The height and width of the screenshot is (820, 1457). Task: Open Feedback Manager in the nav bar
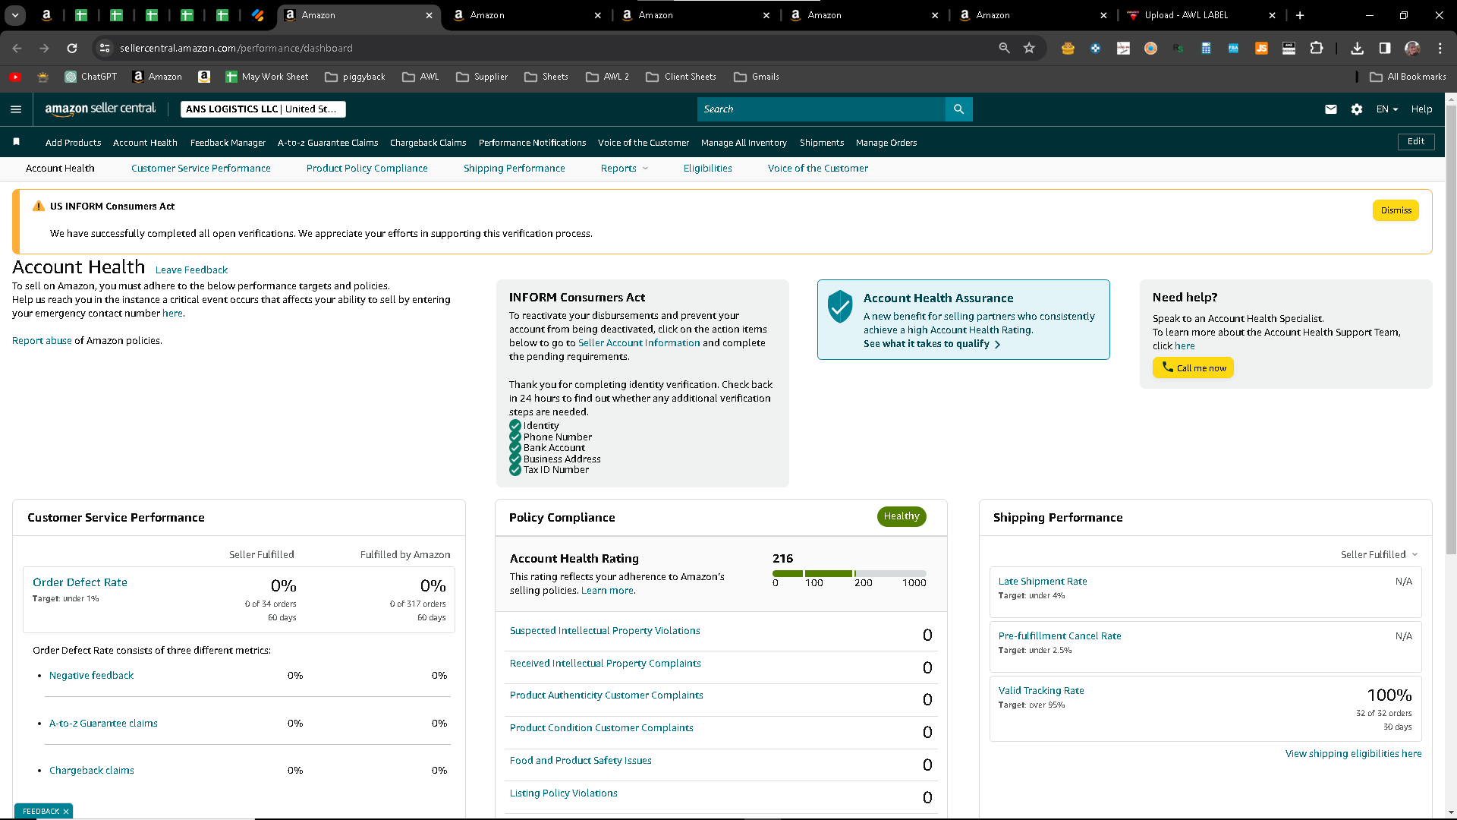[228, 143]
